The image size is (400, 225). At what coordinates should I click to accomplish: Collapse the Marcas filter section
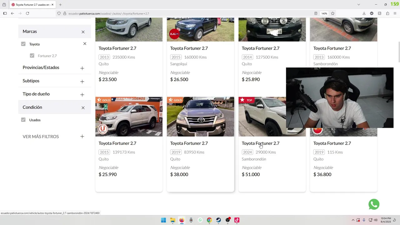(83, 32)
